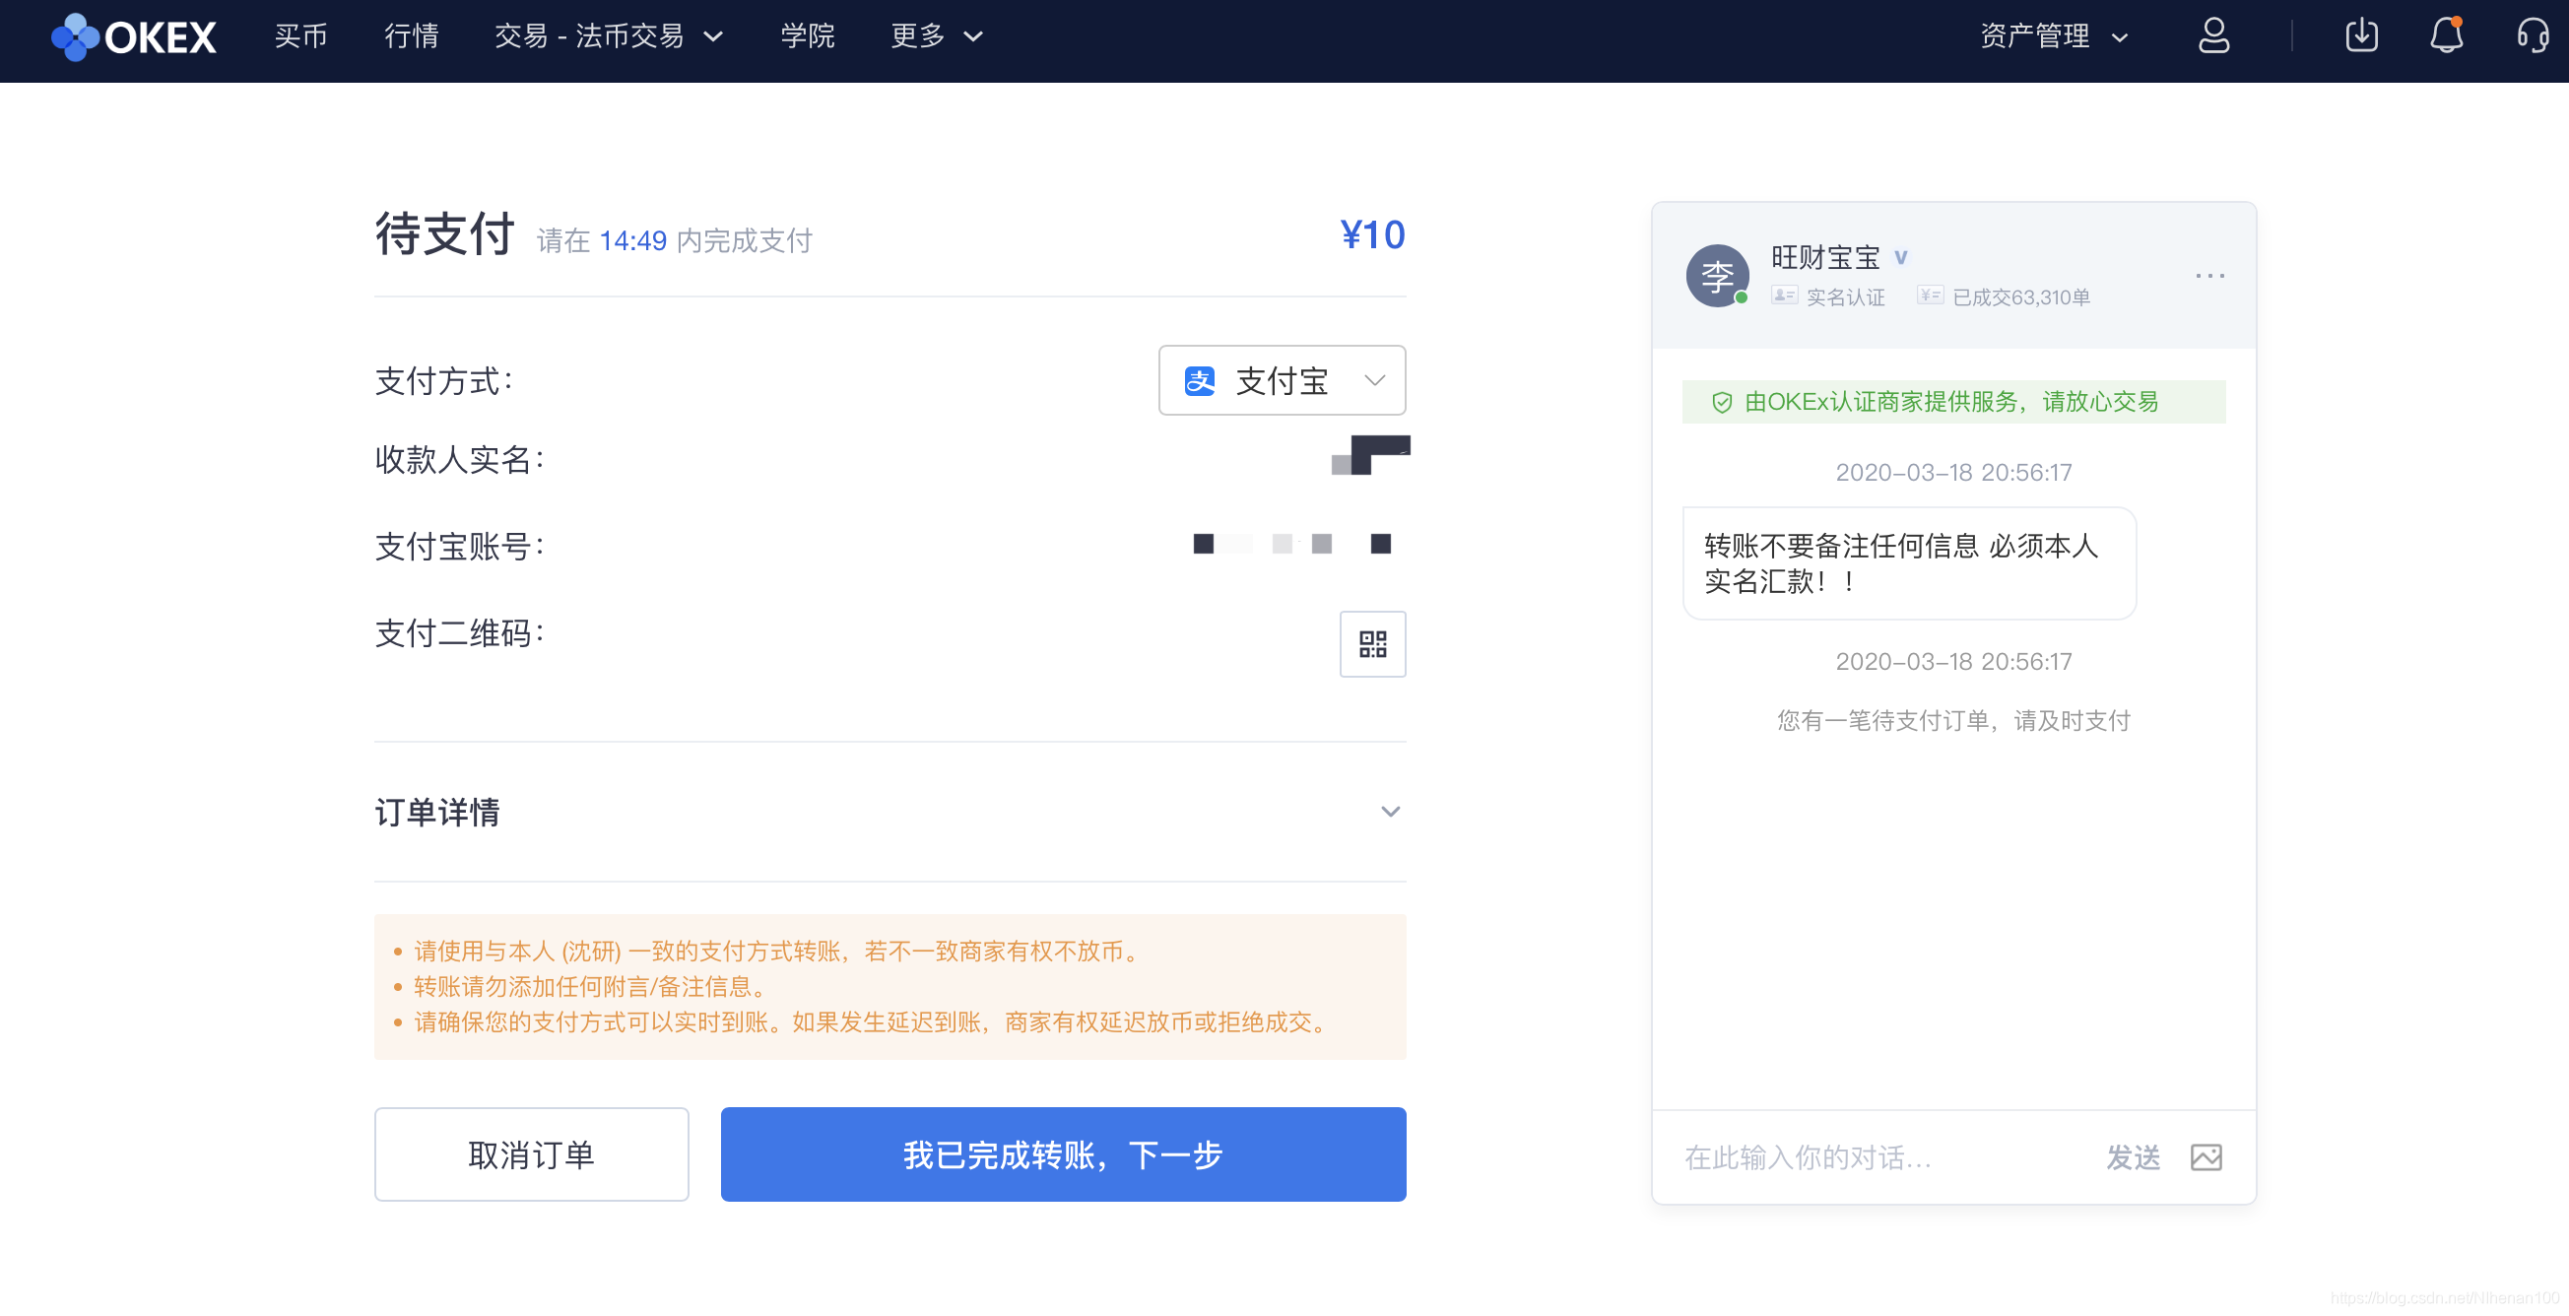Open the 更多 dropdown menu

coord(936,36)
